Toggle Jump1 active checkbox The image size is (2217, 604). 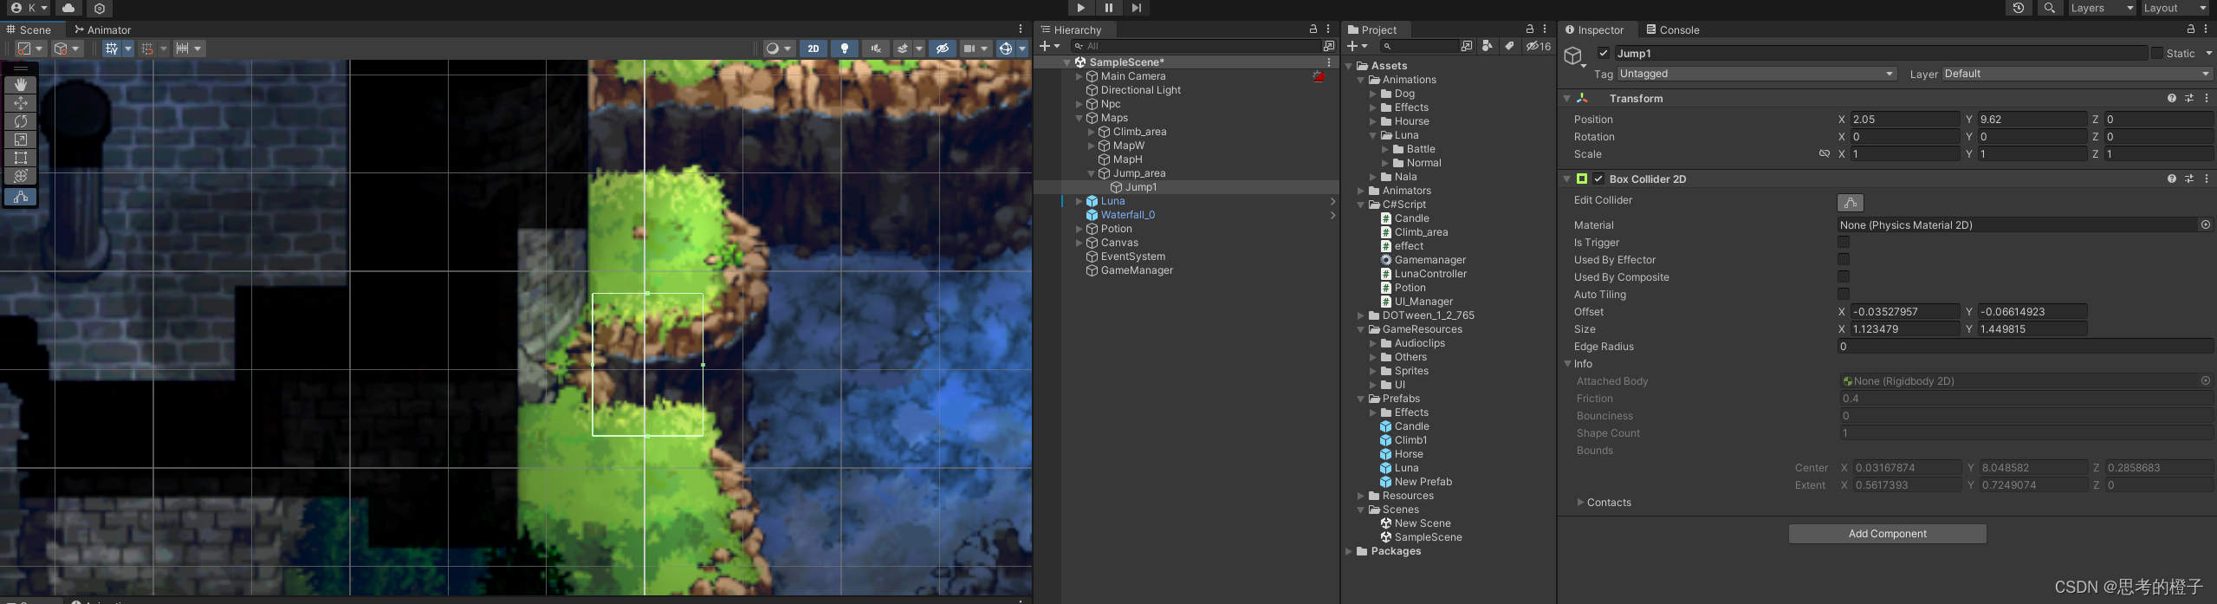(1604, 53)
